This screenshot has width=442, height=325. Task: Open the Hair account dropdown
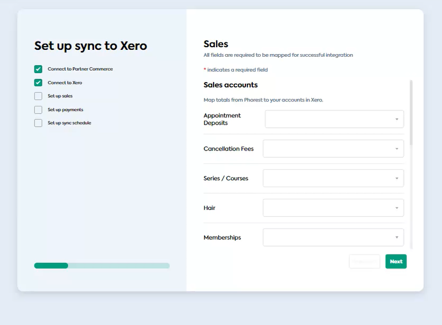click(x=333, y=208)
